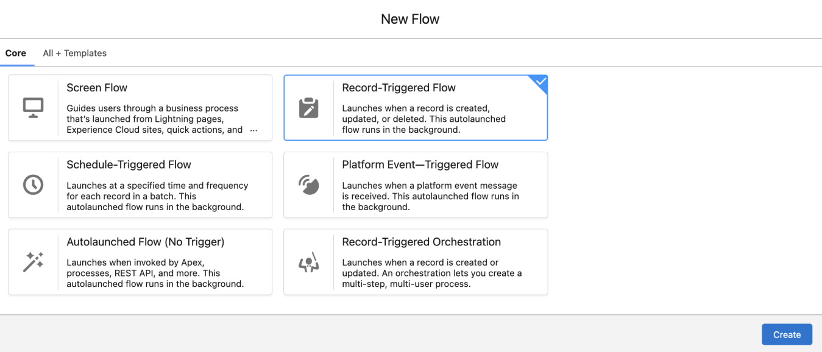The height and width of the screenshot is (352, 822).
Task: Choose the Record-Triggered Flow title
Action: point(399,88)
